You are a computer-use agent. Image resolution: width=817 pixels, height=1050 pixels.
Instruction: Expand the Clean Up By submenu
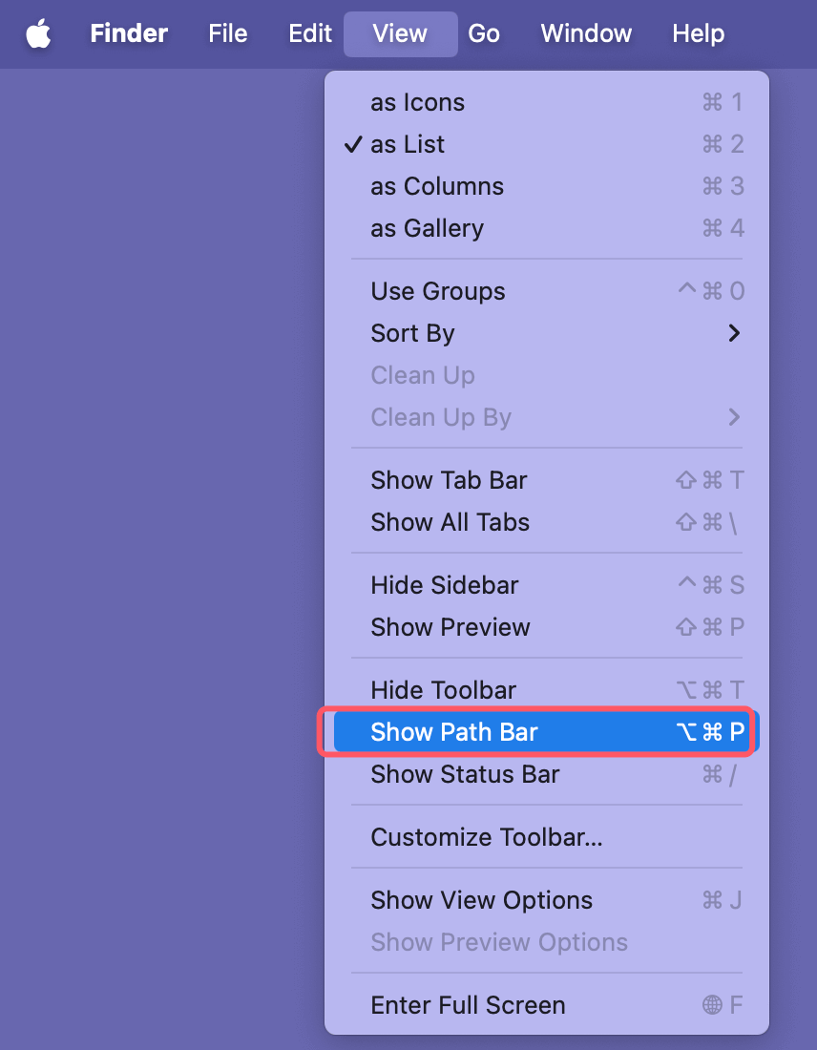pyautogui.click(x=441, y=417)
